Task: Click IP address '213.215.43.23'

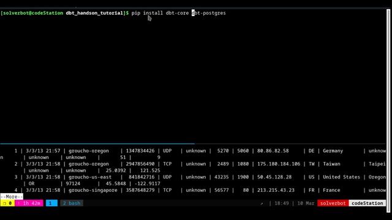Action: [276, 190]
